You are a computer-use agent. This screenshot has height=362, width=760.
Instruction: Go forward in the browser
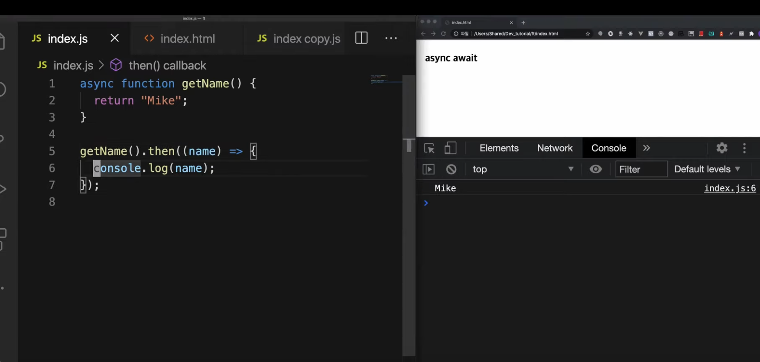[433, 34]
